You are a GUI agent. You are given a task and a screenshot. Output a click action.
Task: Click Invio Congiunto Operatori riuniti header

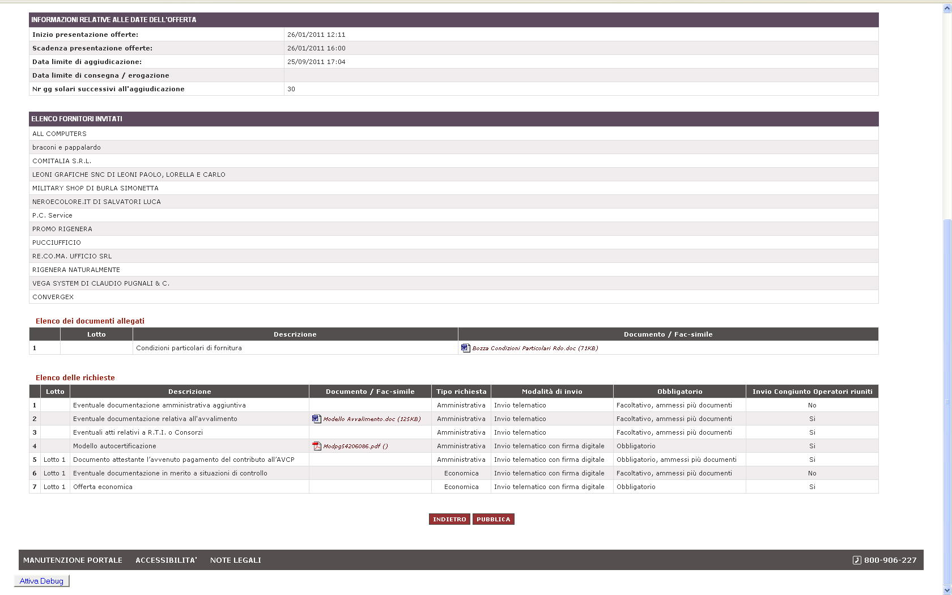pos(812,392)
